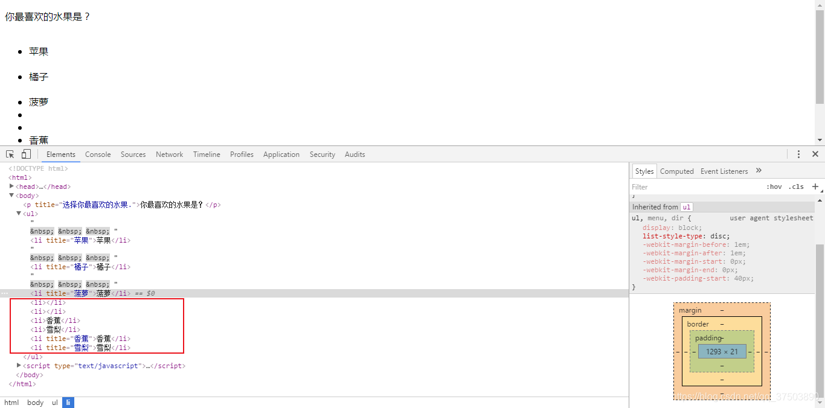Click the 橘子 list item on page
This screenshot has height=408, width=825.
39,77
